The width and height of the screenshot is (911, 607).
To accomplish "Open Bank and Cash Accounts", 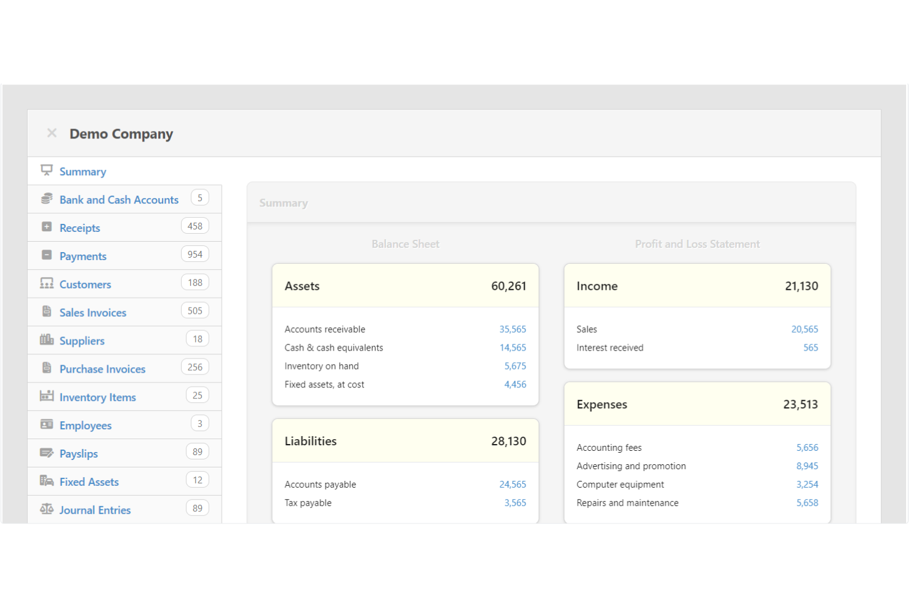I will coord(119,200).
